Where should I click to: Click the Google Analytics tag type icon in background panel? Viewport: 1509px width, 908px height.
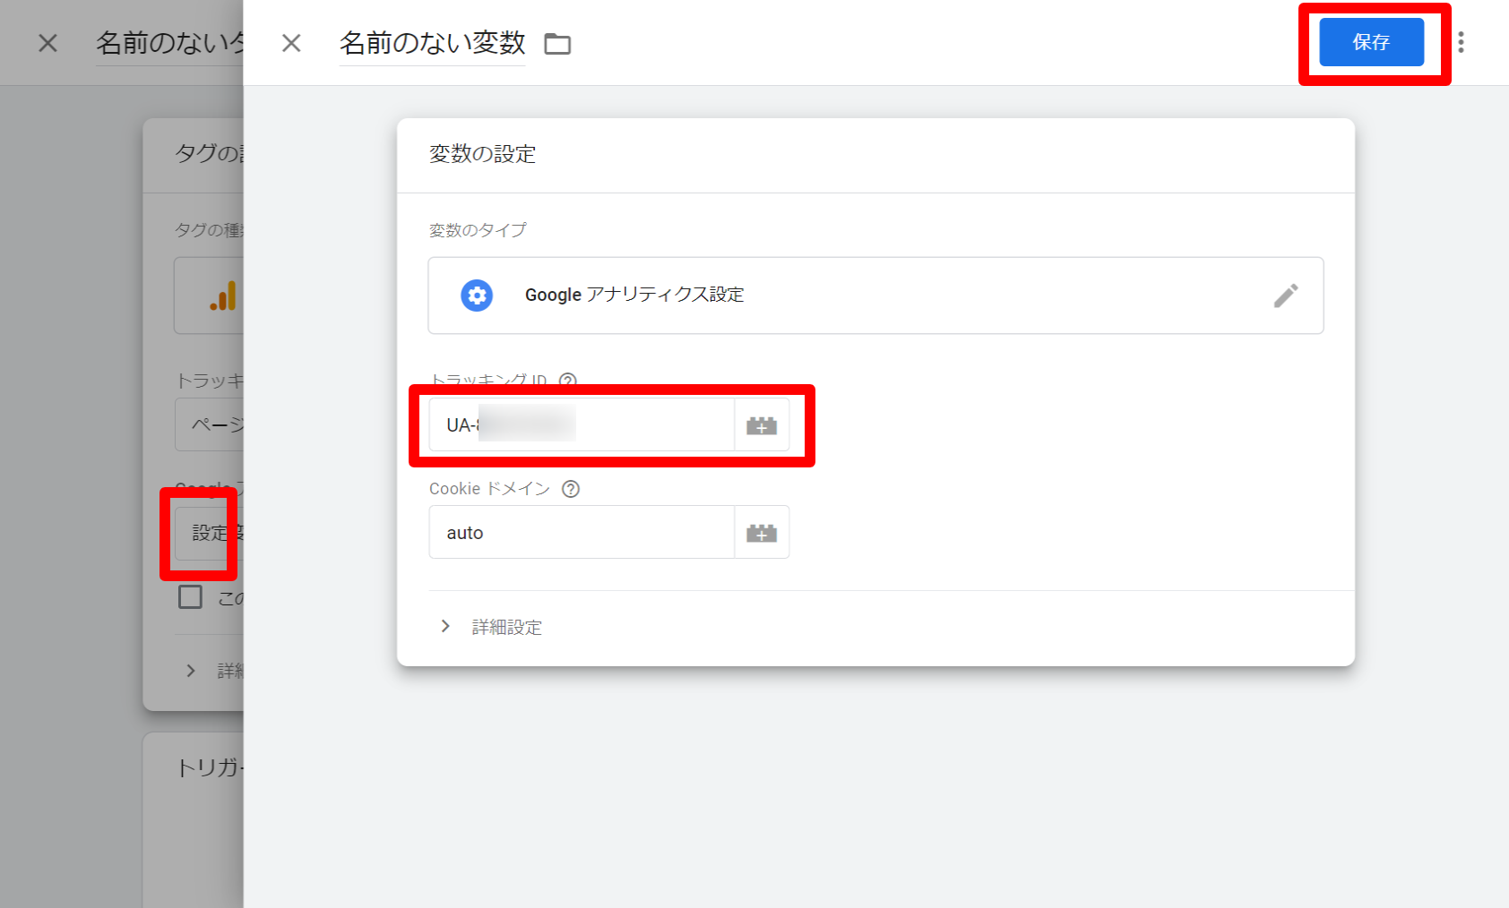click(x=222, y=296)
